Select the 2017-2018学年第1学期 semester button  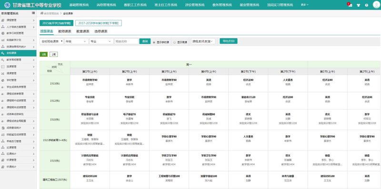click(99, 23)
